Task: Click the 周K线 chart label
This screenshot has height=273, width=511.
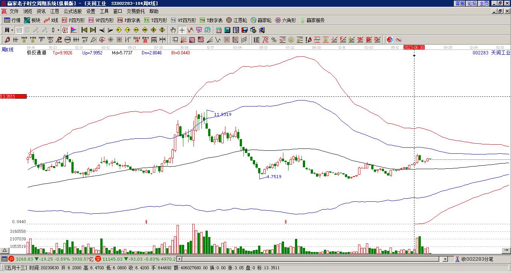Action: 8,49
